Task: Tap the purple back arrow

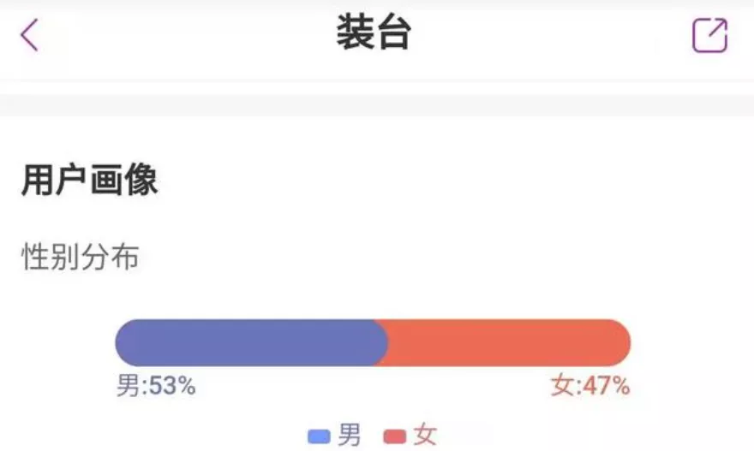Action: tap(30, 35)
